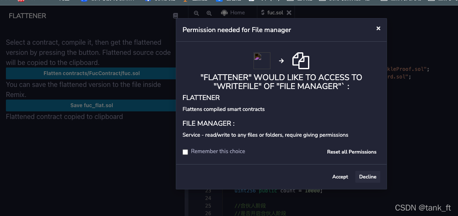
Task: Click the File manager copy icon in dialog
Action: pyautogui.click(x=300, y=61)
